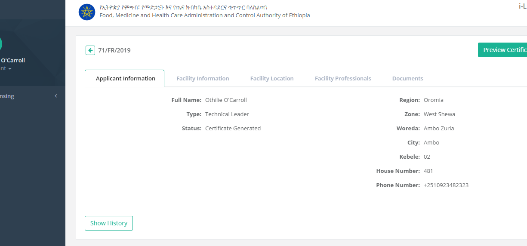Viewport: 527px width, 246px height.
Task: Click the Certificate Generated status text
Action: 233,128
